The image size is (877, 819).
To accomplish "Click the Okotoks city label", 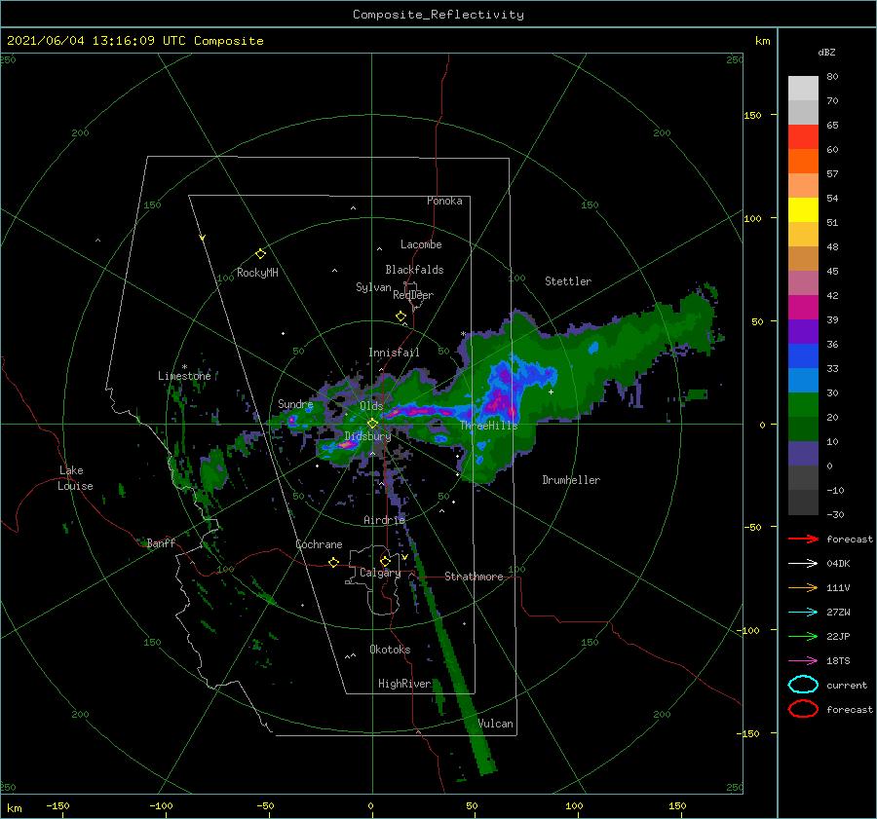I will click(390, 649).
